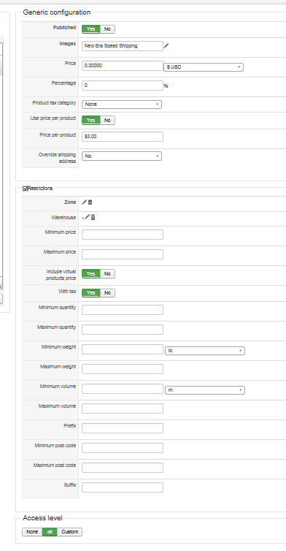Click the Override shipping address label
286x551 pixels.
(57, 158)
